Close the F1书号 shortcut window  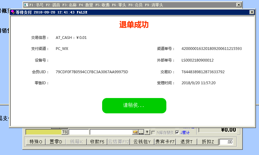[x=239, y=5]
